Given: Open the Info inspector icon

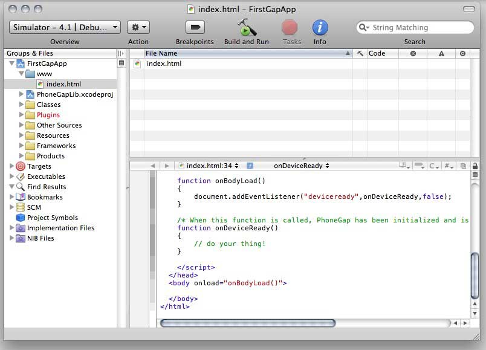Looking at the screenshot, I should click(320, 27).
